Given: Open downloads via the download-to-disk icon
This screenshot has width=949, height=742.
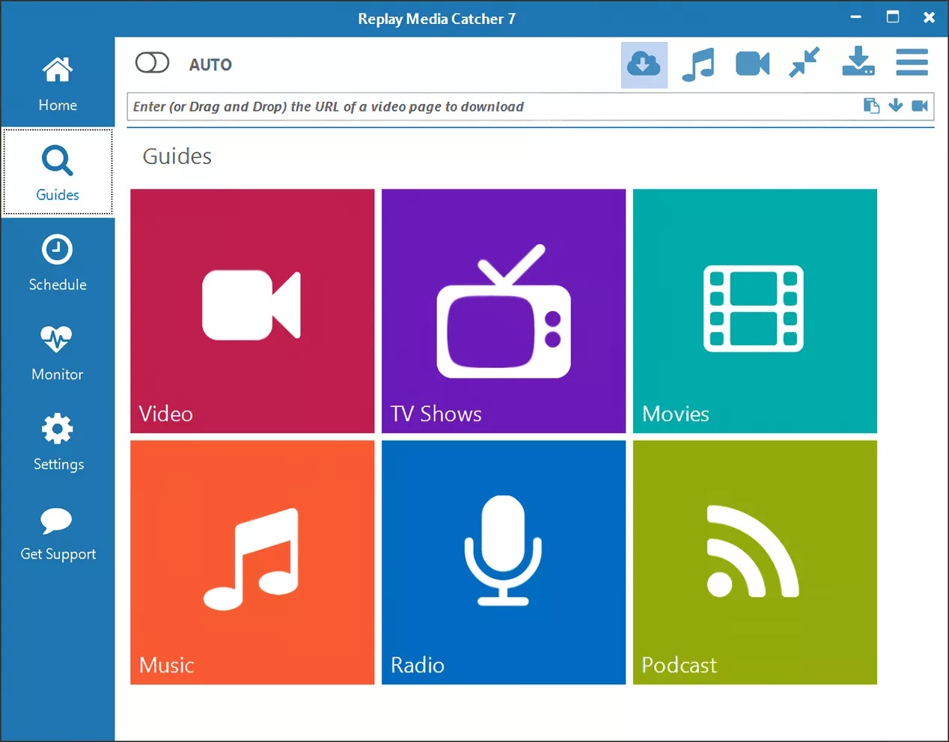Looking at the screenshot, I should pos(858,64).
